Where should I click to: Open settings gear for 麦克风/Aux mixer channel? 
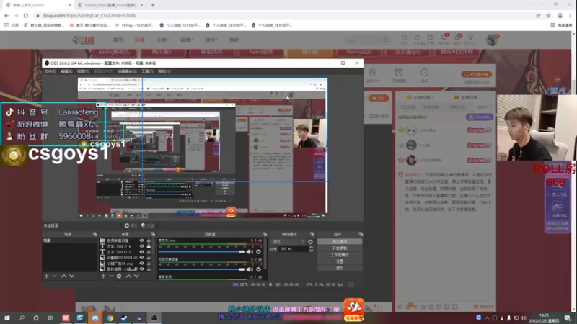(258, 251)
